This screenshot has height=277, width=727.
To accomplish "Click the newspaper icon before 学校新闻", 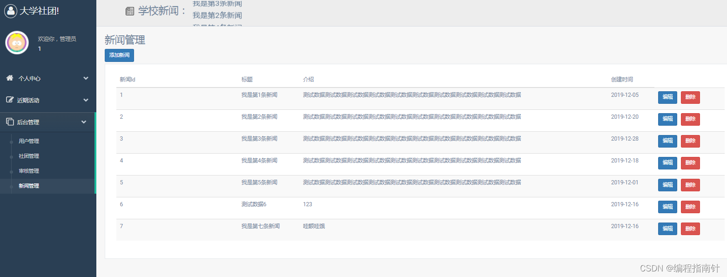I will (130, 11).
